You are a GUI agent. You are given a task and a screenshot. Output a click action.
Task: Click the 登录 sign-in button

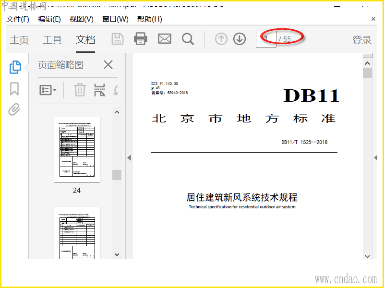tap(362, 40)
